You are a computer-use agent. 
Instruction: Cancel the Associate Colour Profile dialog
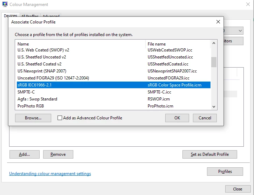click(x=205, y=118)
